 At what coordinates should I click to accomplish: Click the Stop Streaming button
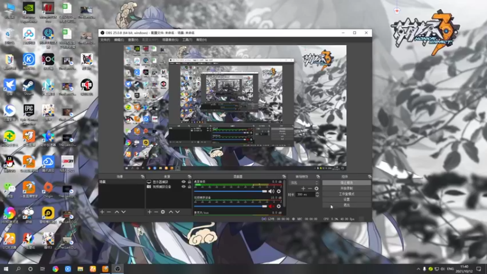tap(346, 183)
